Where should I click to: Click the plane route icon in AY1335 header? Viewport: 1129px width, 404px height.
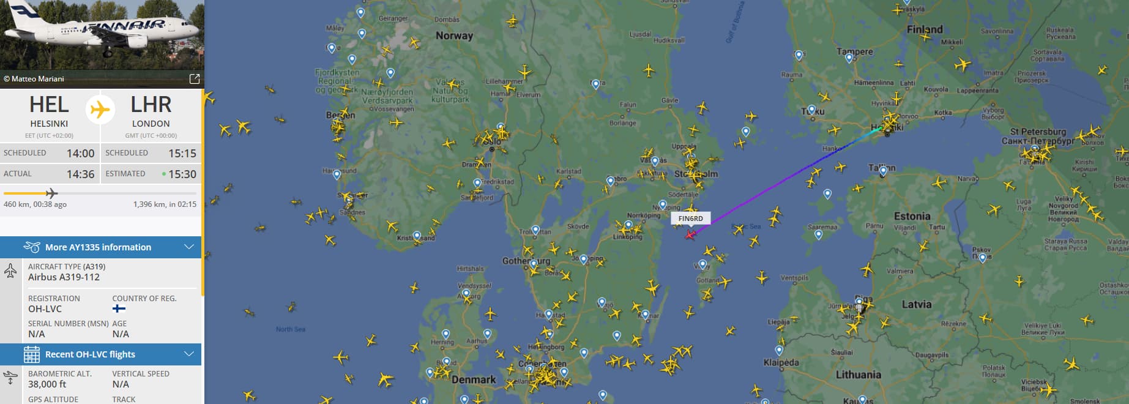[32, 247]
